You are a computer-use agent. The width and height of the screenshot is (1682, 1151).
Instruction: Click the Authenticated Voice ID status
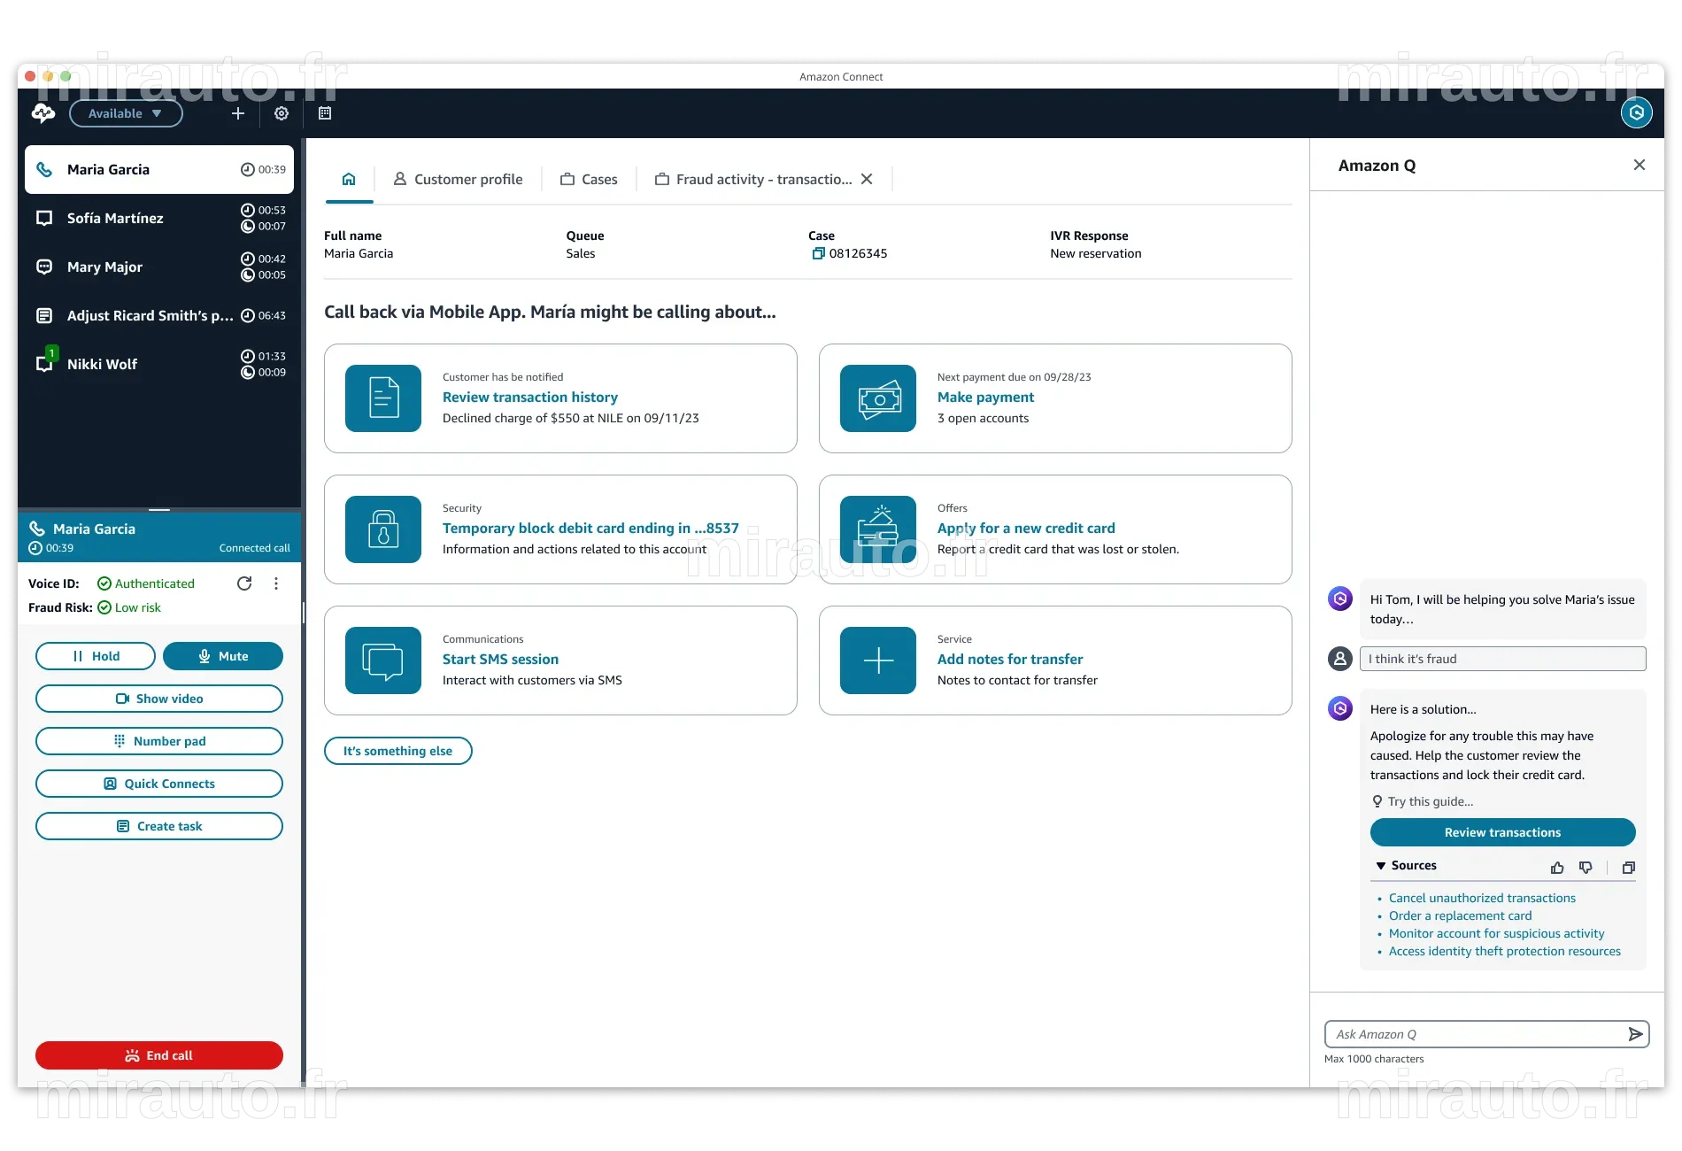146,583
